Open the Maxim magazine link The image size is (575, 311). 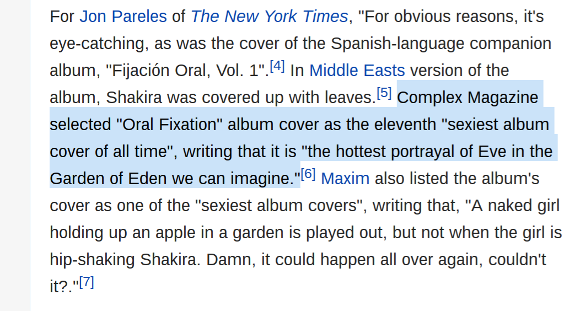(345, 179)
